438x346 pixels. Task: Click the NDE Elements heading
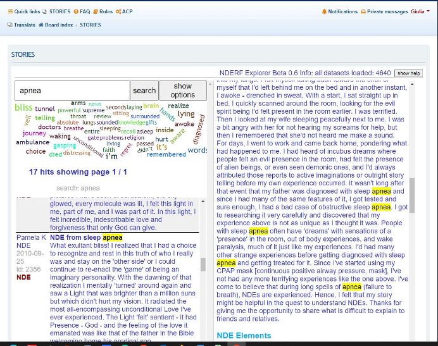point(244,335)
